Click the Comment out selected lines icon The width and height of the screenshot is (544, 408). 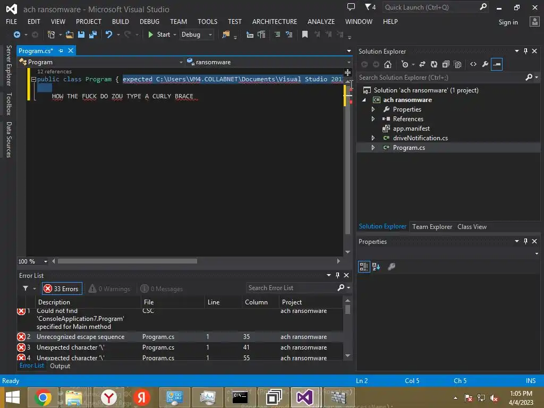[x=277, y=35]
